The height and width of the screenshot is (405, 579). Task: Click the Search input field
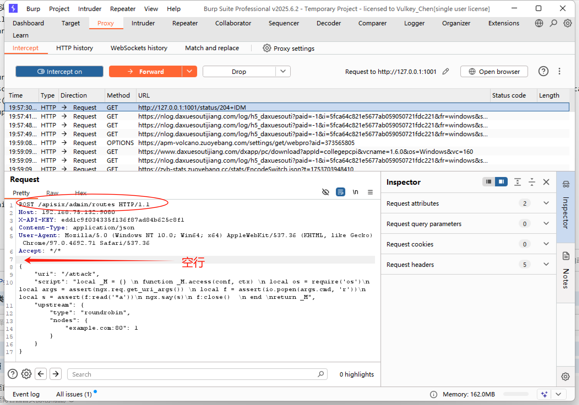[x=197, y=374]
